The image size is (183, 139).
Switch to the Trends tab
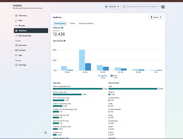[72, 24]
